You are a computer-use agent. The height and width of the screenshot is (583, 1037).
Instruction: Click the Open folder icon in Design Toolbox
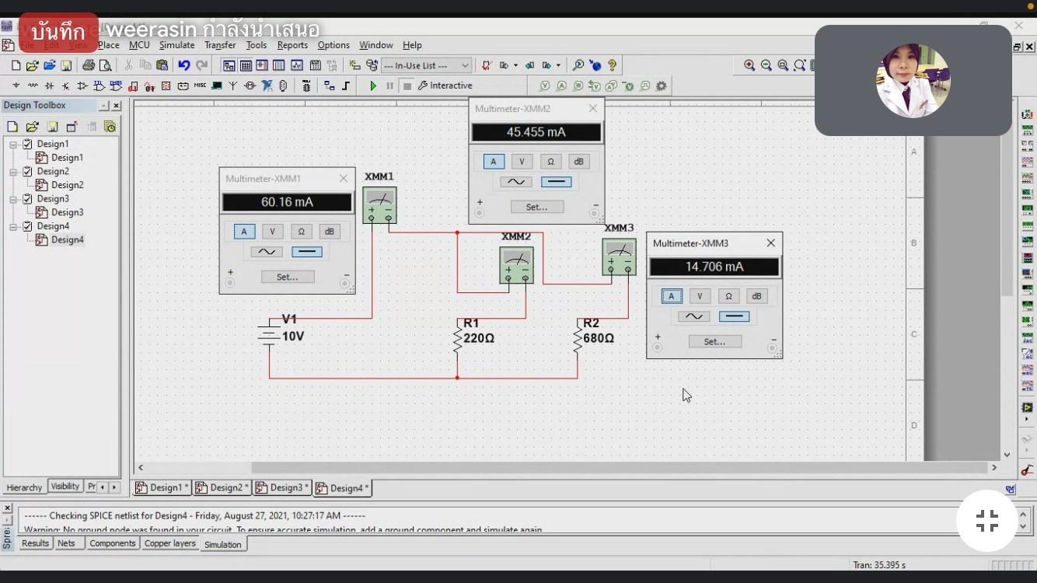coord(32,127)
